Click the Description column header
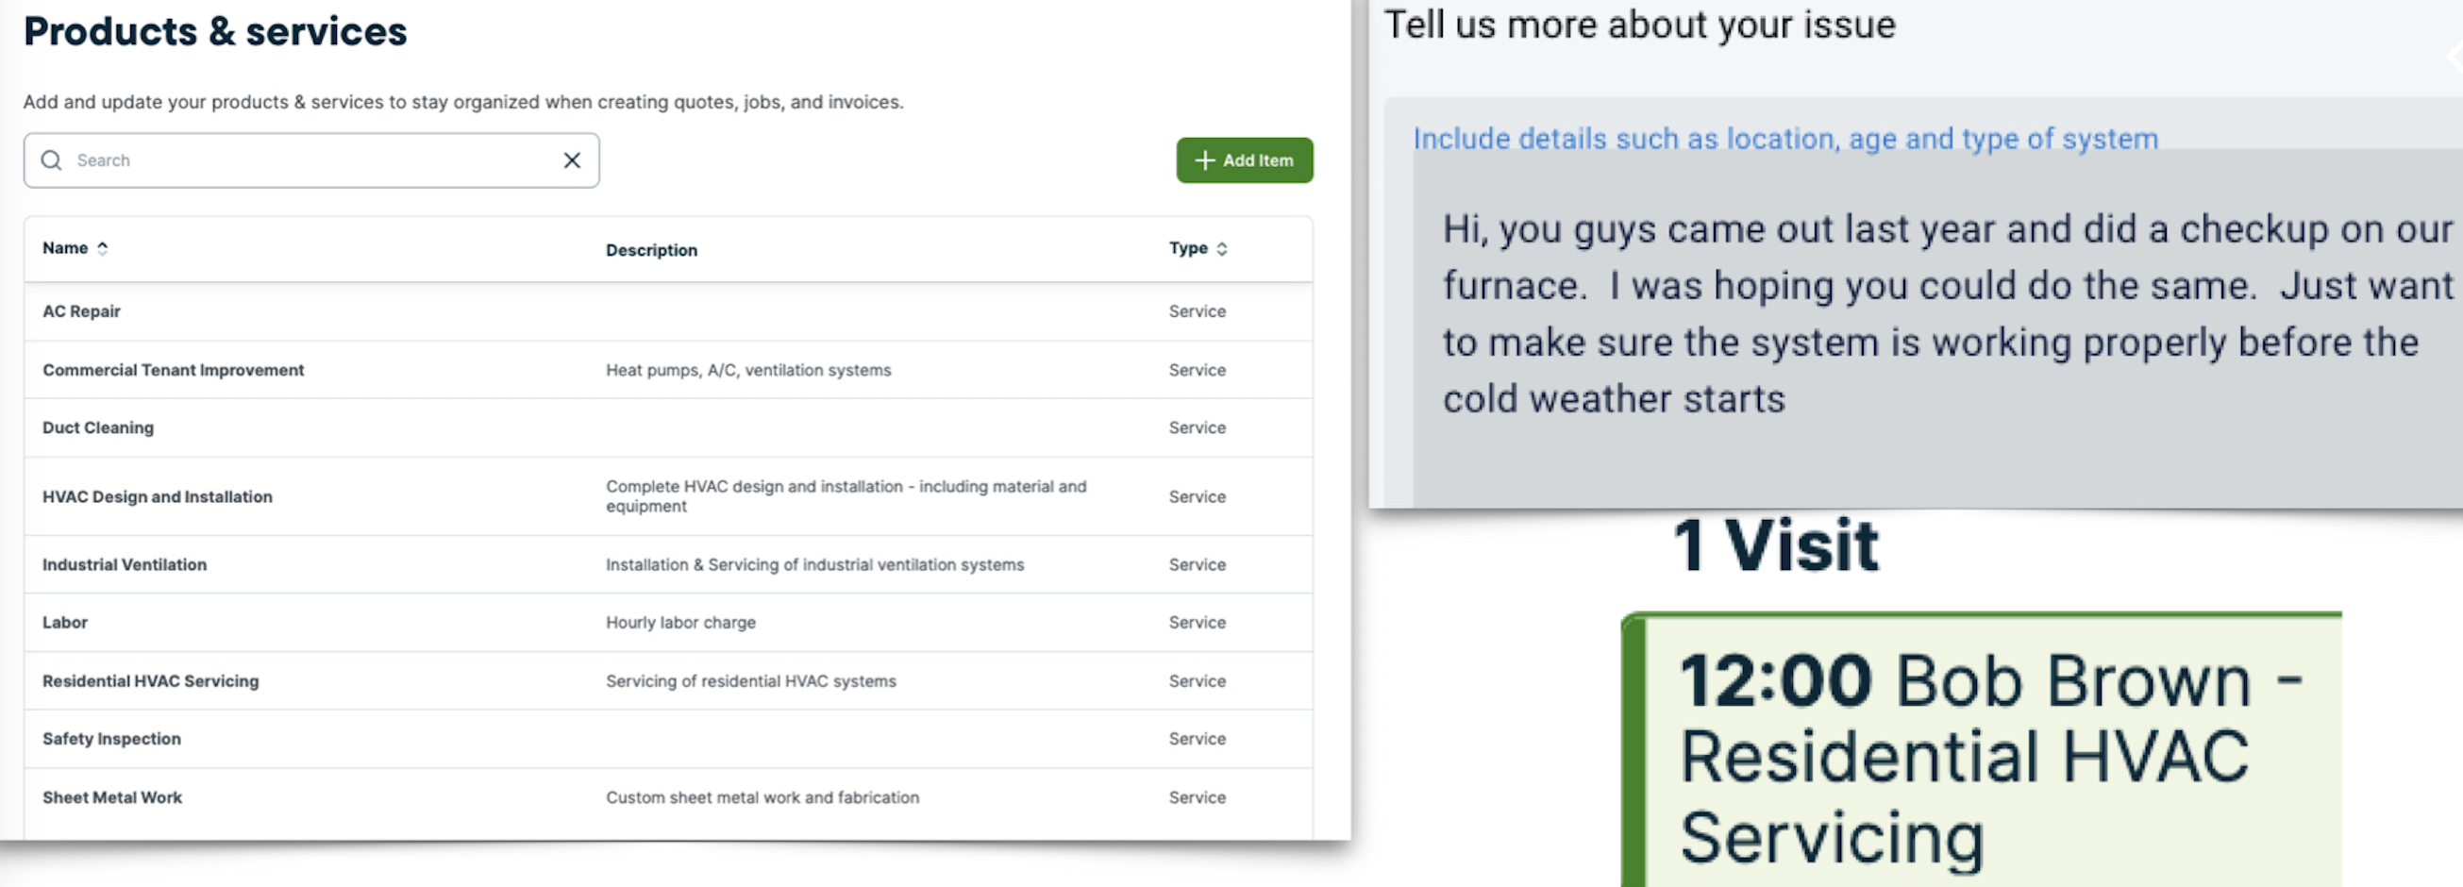The width and height of the screenshot is (2463, 887). [651, 250]
